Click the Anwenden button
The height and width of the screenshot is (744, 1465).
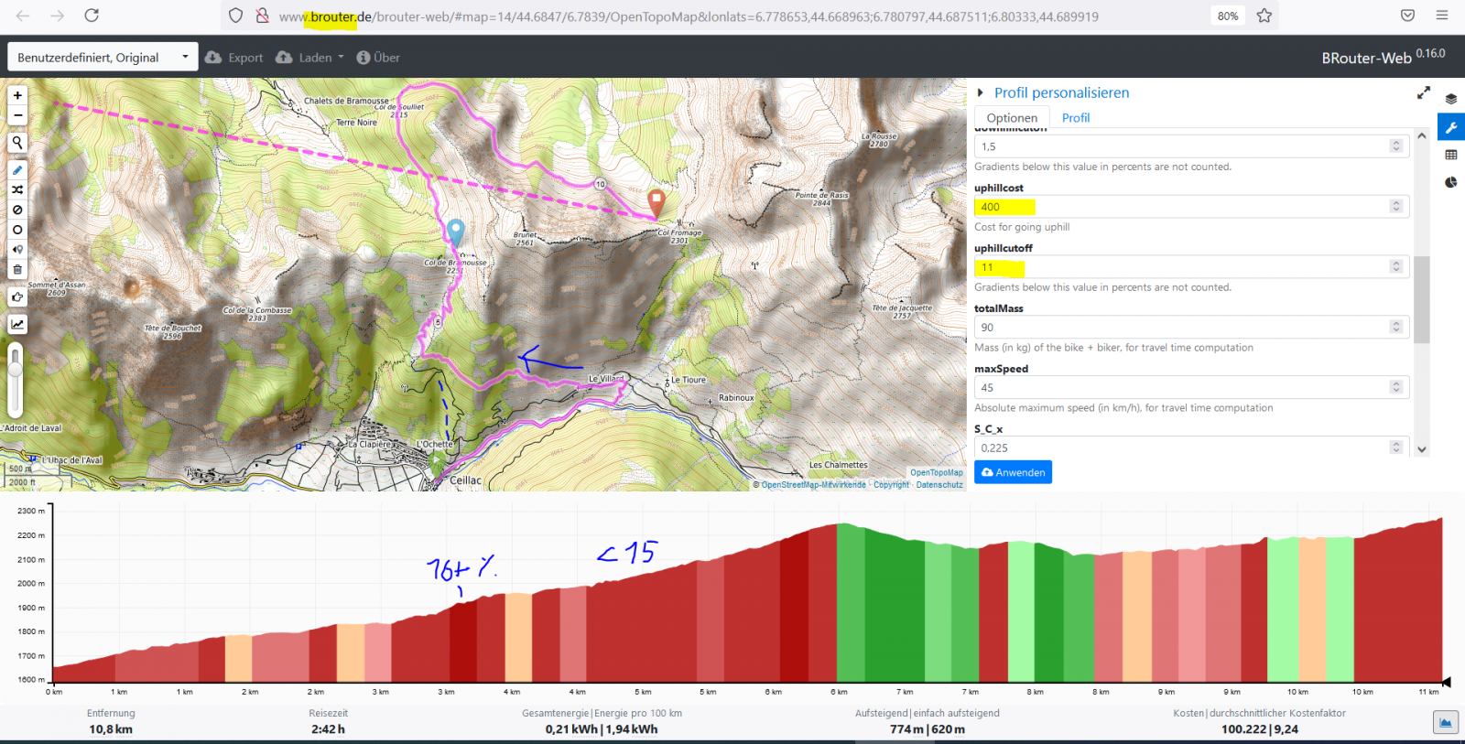click(1013, 472)
